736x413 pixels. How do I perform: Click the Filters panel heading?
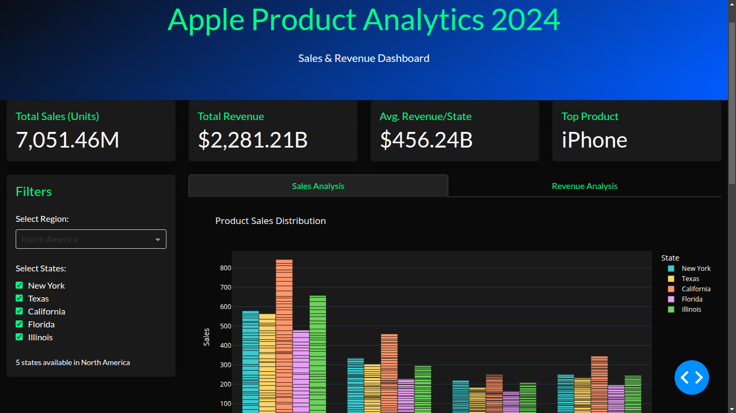[34, 192]
